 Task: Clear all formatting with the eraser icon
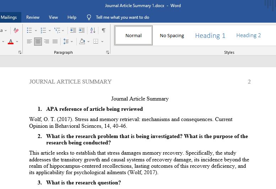[x=16, y=30]
